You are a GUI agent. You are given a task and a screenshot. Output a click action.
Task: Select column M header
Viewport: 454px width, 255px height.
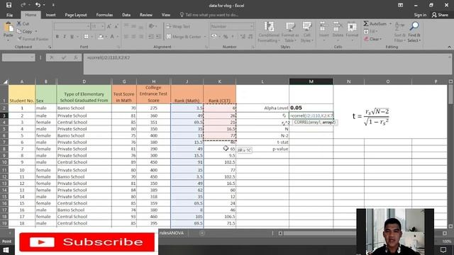(311, 81)
